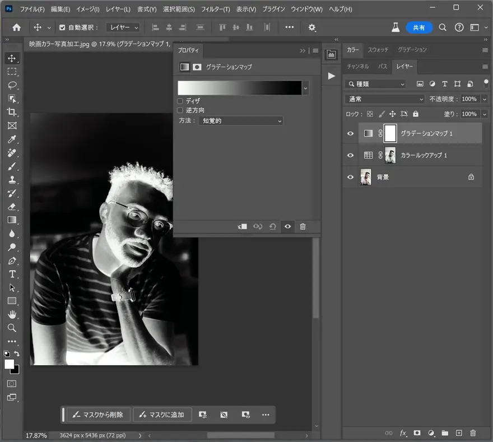Image resolution: width=493 pixels, height=442 pixels.
Task: Select the Zoom tool in toolbar
Action: coord(12,328)
